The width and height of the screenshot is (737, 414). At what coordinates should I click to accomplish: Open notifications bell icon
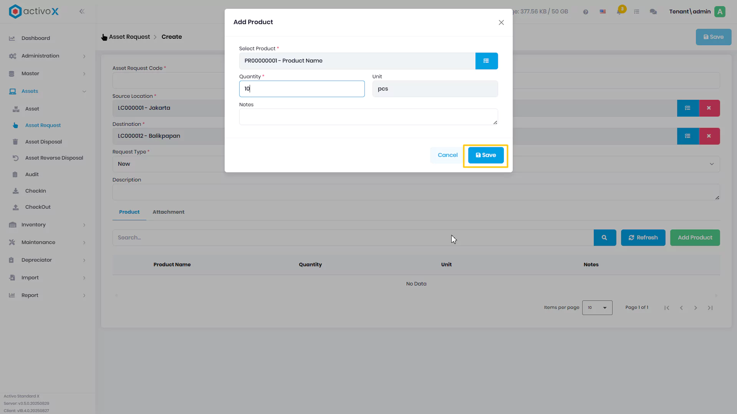coord(619,11)
